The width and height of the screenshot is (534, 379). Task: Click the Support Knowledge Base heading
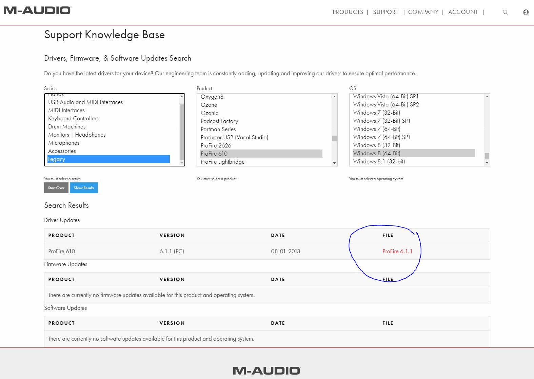point(104,35)
